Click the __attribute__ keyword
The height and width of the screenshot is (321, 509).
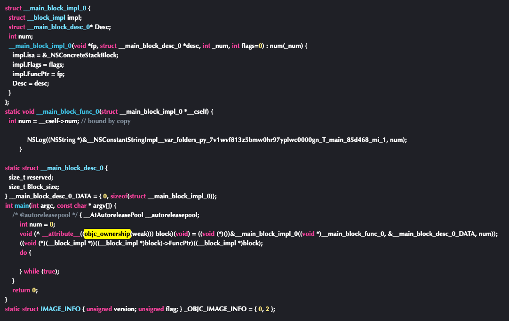(x=61, y=234)
